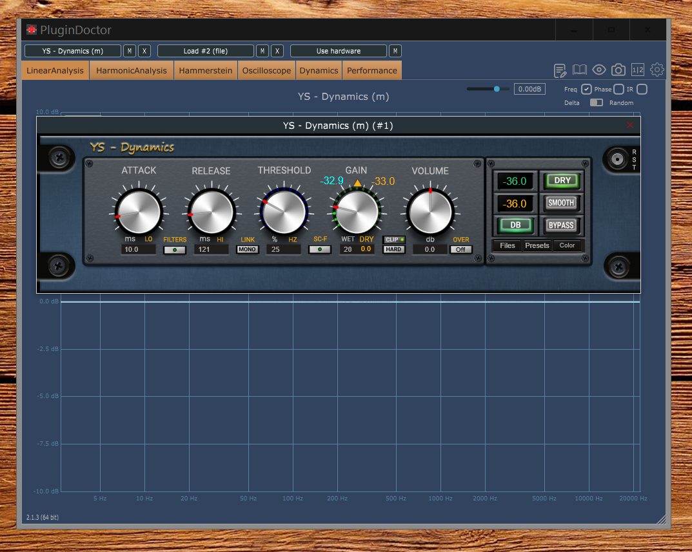
Task: Take a snapshot with the camera icon
Action: [x=618, y=70]
